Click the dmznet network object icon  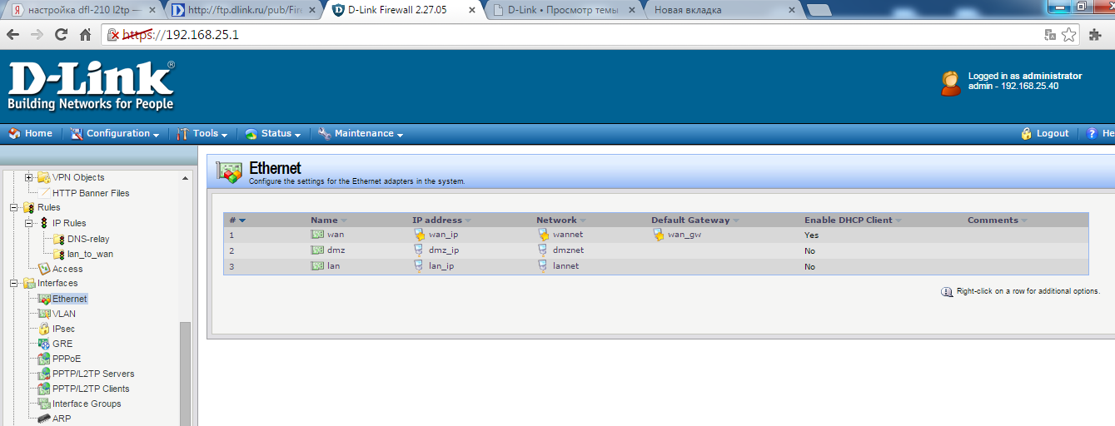pos(544,250)
